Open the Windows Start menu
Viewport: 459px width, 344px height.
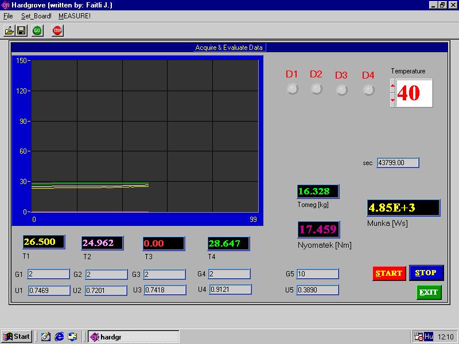click(17, 337)
